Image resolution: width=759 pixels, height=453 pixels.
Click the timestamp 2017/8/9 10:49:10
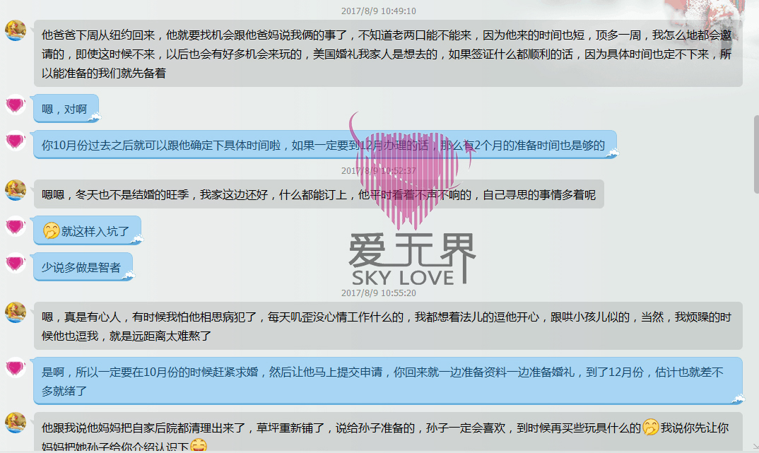point(379,11)
